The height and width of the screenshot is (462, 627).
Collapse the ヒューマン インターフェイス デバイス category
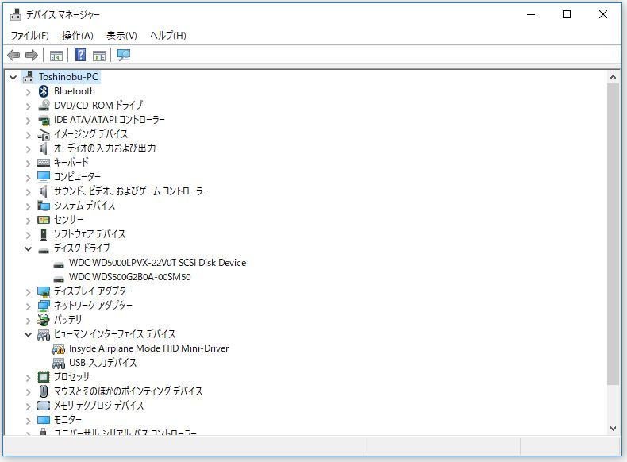(28, 334)
